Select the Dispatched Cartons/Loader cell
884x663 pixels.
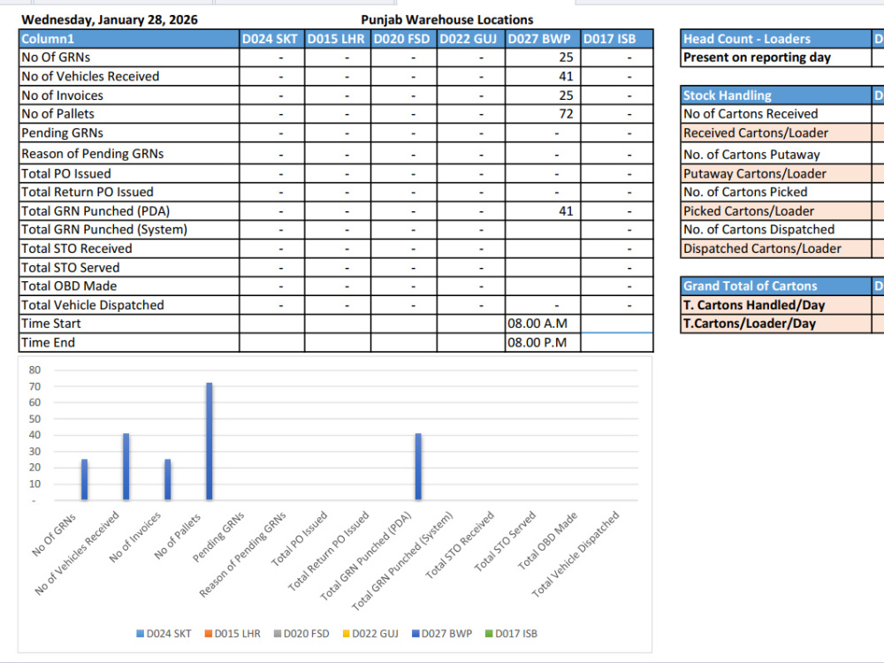776,248
